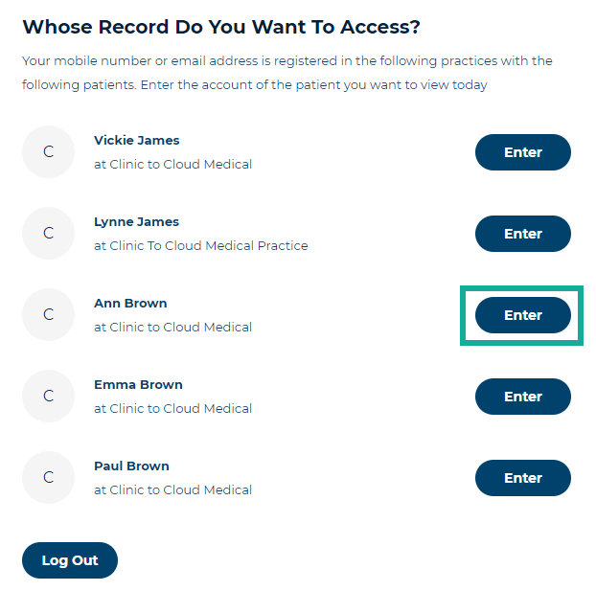Click the Log Out button
The height and width of the screenshot is (591, 596).
tap(70, 560)
